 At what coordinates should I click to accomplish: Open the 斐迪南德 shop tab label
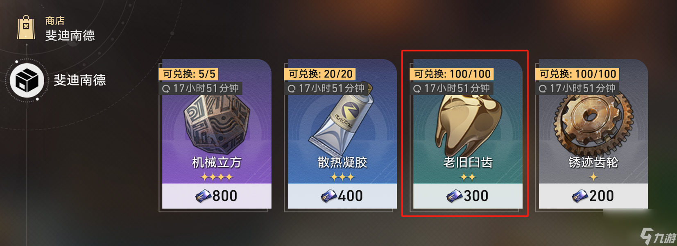80,80
